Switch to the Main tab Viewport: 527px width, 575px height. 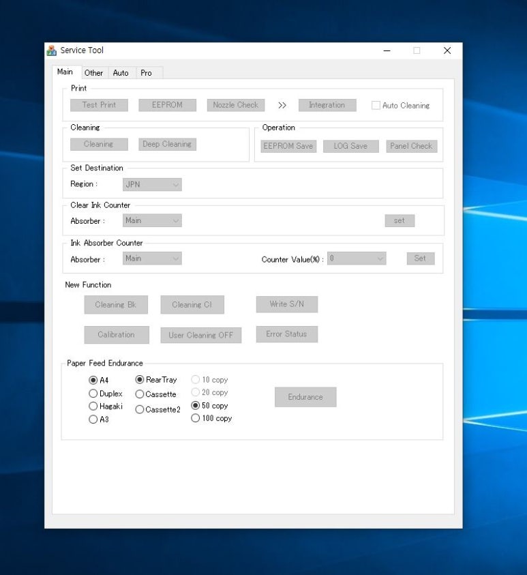(x=65, y=72)
